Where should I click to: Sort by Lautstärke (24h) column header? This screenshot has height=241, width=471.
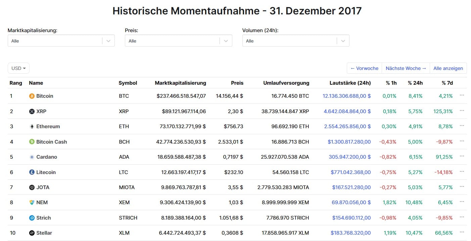point(350,83)
